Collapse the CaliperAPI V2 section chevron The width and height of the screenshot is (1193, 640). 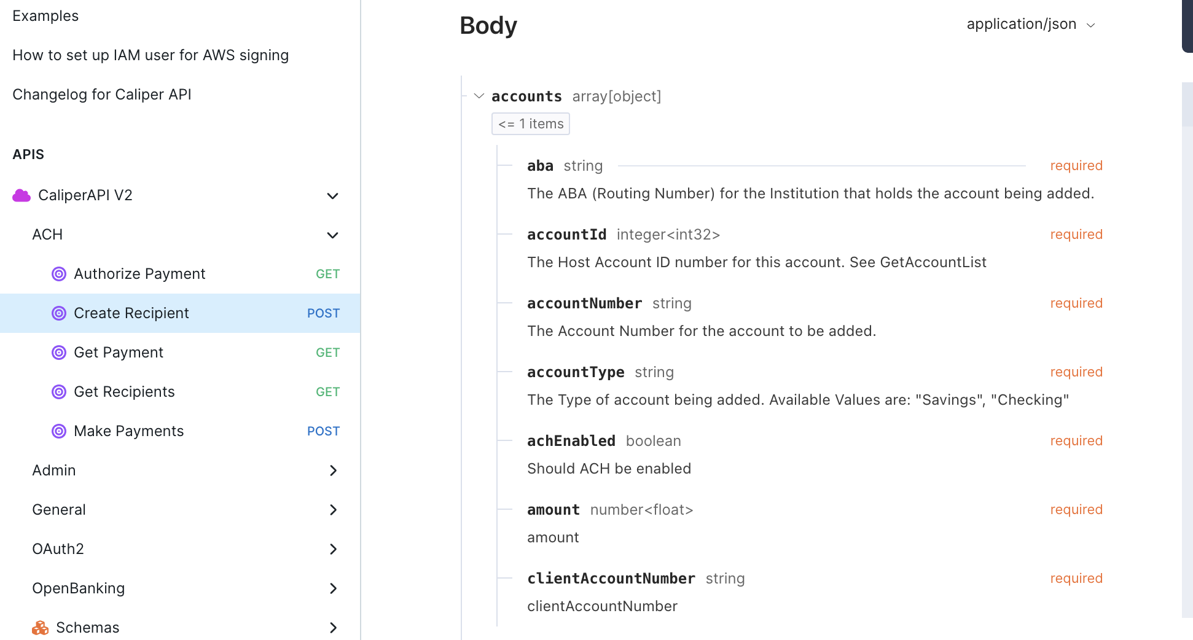333,196
